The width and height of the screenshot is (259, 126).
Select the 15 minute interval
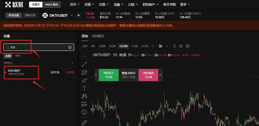[124, 46]
